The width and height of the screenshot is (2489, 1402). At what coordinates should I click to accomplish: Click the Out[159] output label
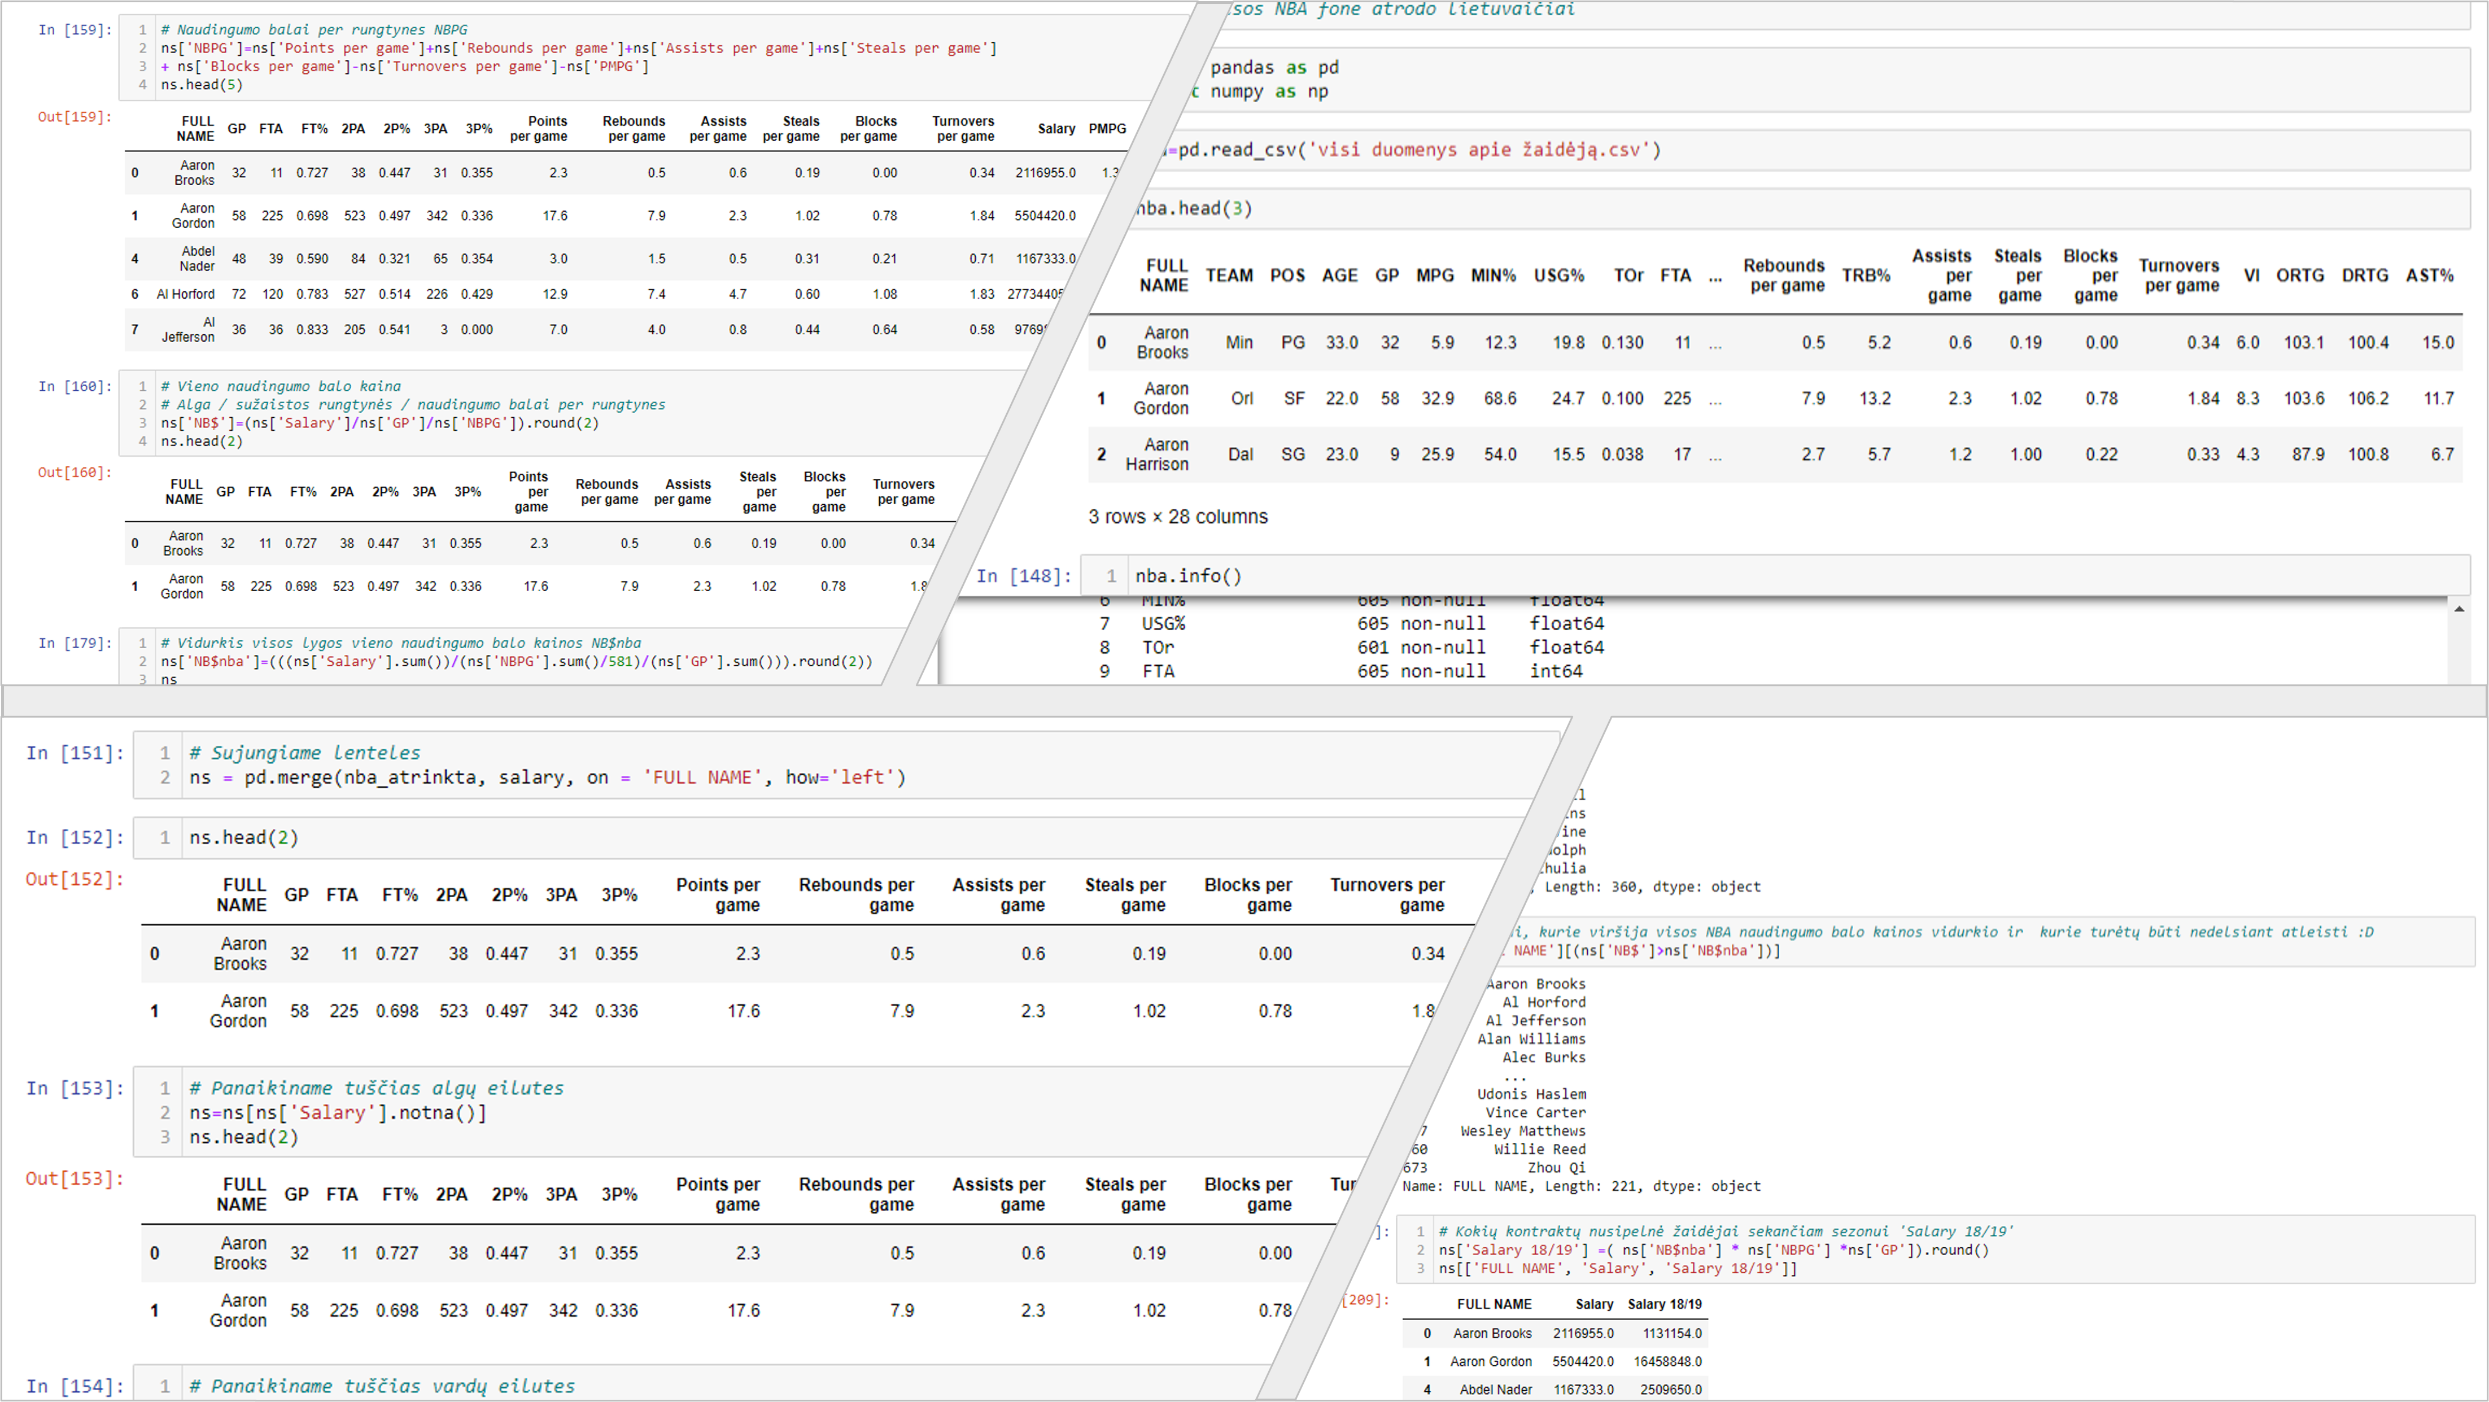click(75, 117)
